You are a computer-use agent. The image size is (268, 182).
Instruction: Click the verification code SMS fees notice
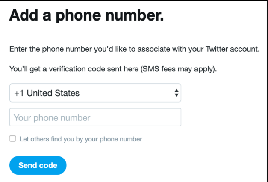[x=113, y=69]
